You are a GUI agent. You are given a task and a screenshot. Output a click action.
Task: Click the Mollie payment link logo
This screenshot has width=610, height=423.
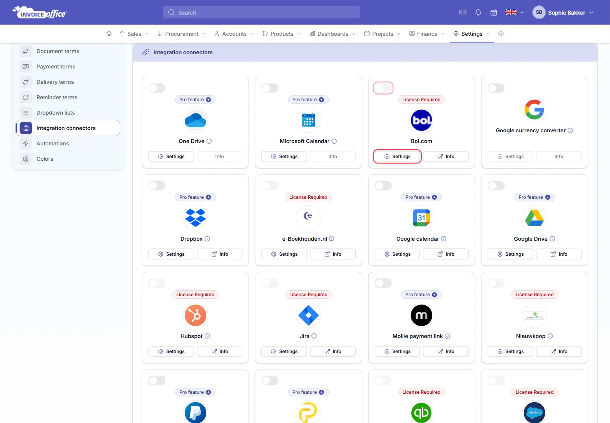(421, 315)
